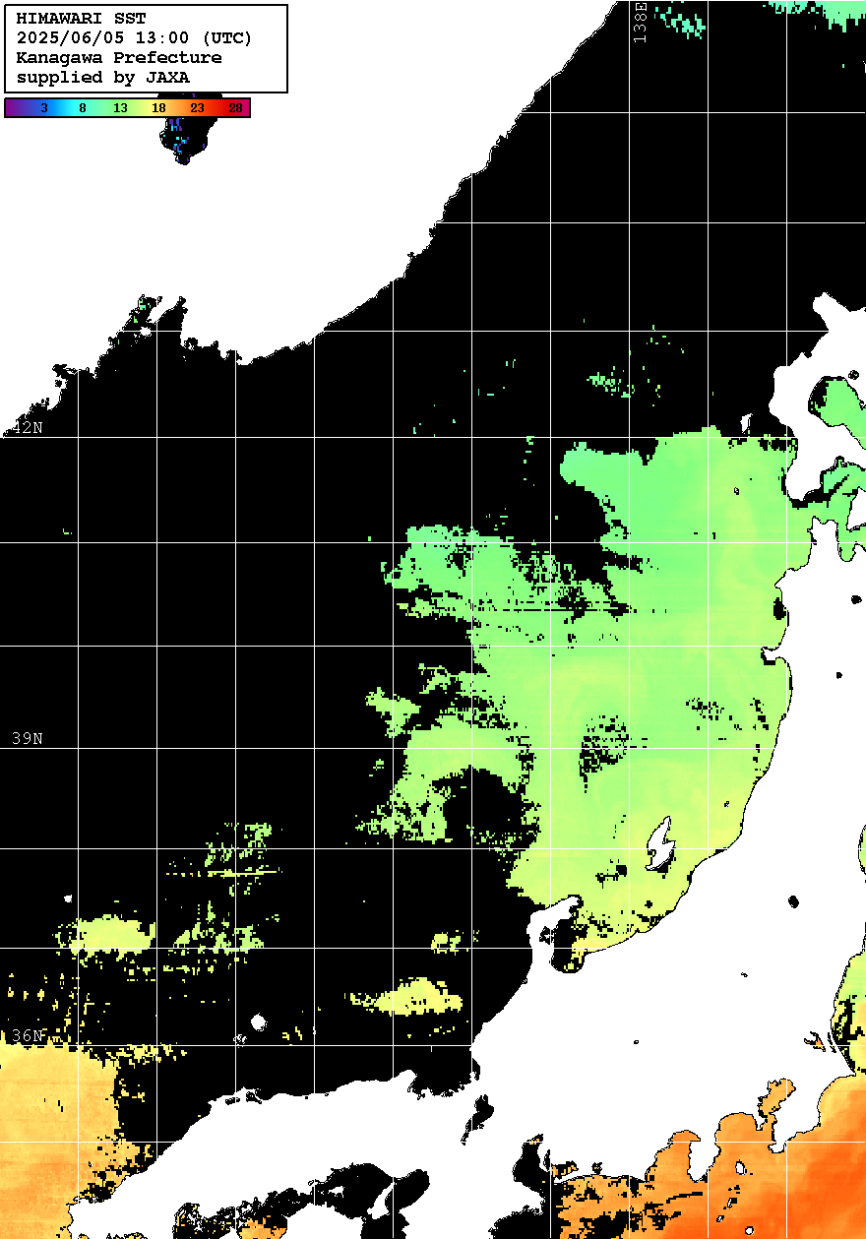
Task: Click the 13 value on color scale
Action: coord(120,108)
